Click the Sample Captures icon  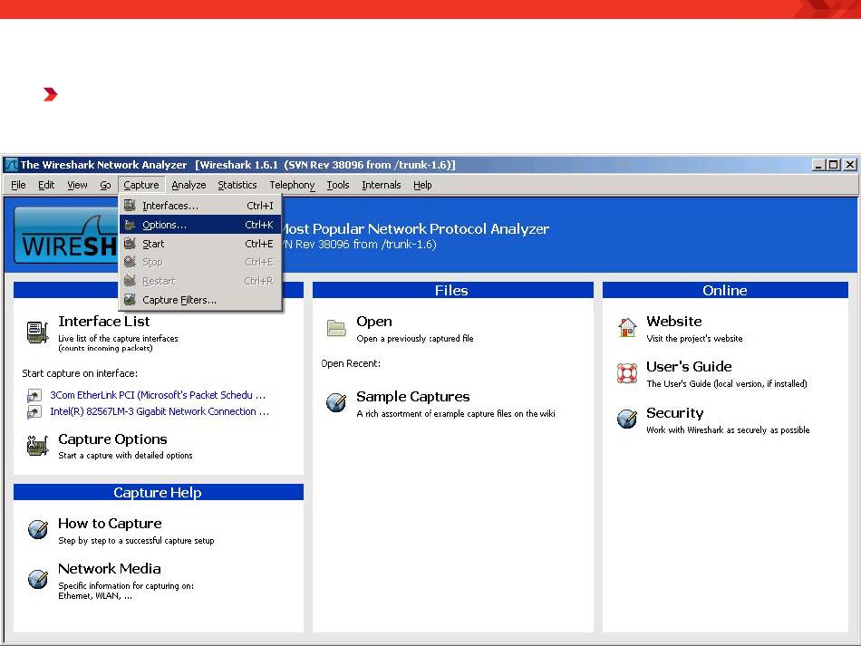[336, 402]
